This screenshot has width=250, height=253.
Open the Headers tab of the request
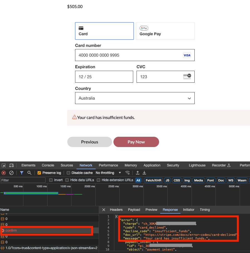(x=116, y=210)
